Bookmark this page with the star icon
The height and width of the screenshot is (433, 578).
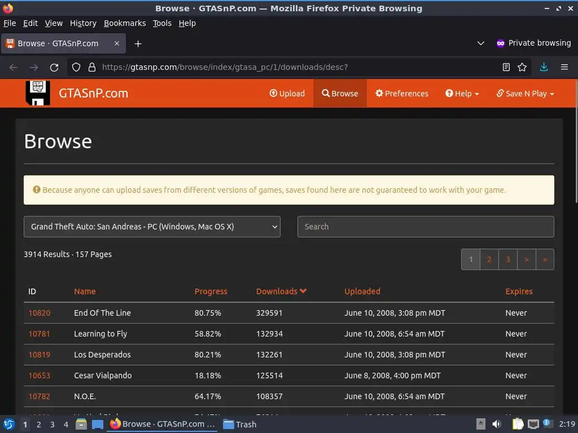(x=522, y=67)
